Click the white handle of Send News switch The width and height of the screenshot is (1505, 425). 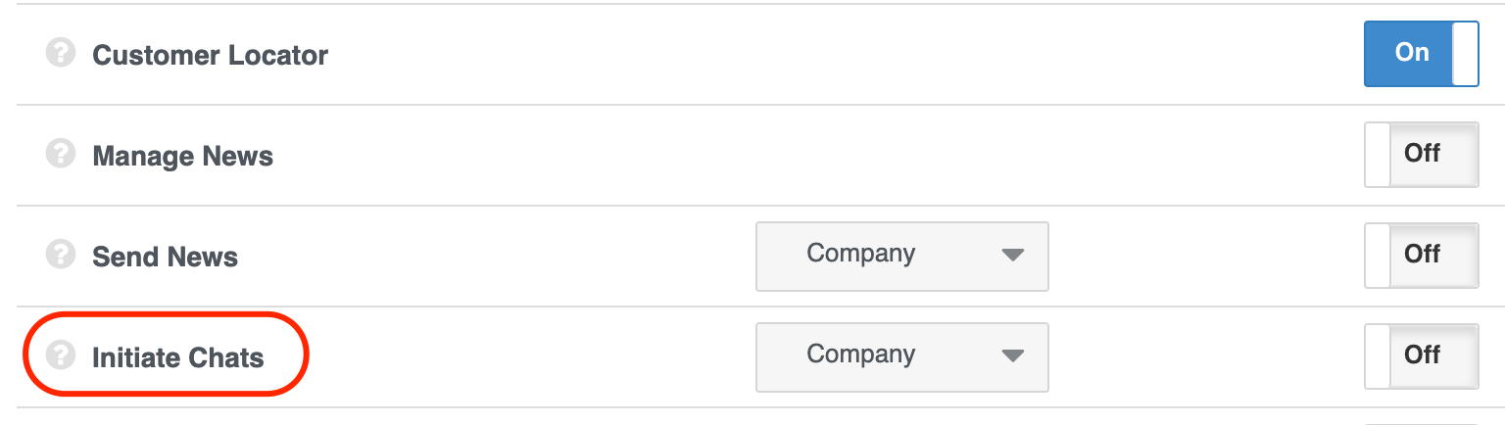(1378, 255)
